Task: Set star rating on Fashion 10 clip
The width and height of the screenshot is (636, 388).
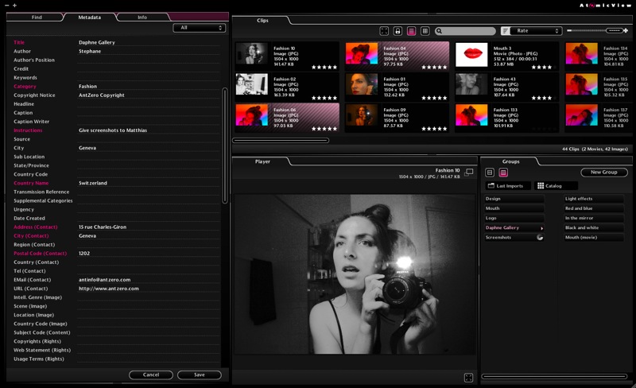Action: (x=324, y=68)
